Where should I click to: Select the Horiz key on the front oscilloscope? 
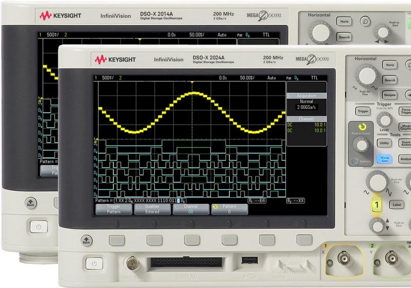click(390, 65)
